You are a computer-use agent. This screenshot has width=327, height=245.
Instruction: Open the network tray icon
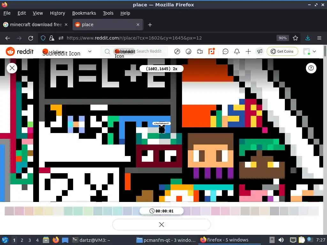click(293, 240)
